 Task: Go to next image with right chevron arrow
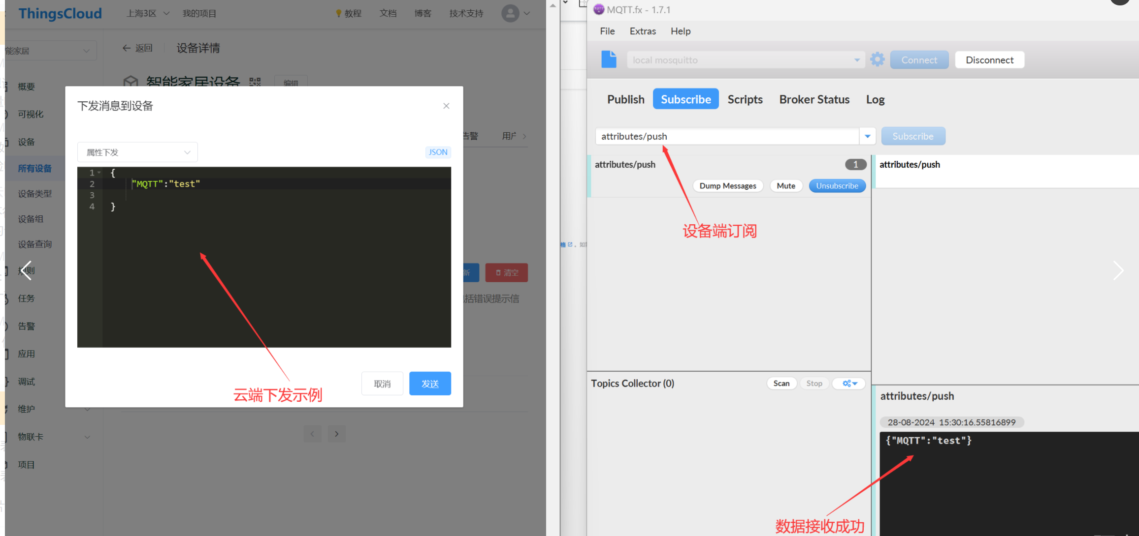click(1118, 270)
